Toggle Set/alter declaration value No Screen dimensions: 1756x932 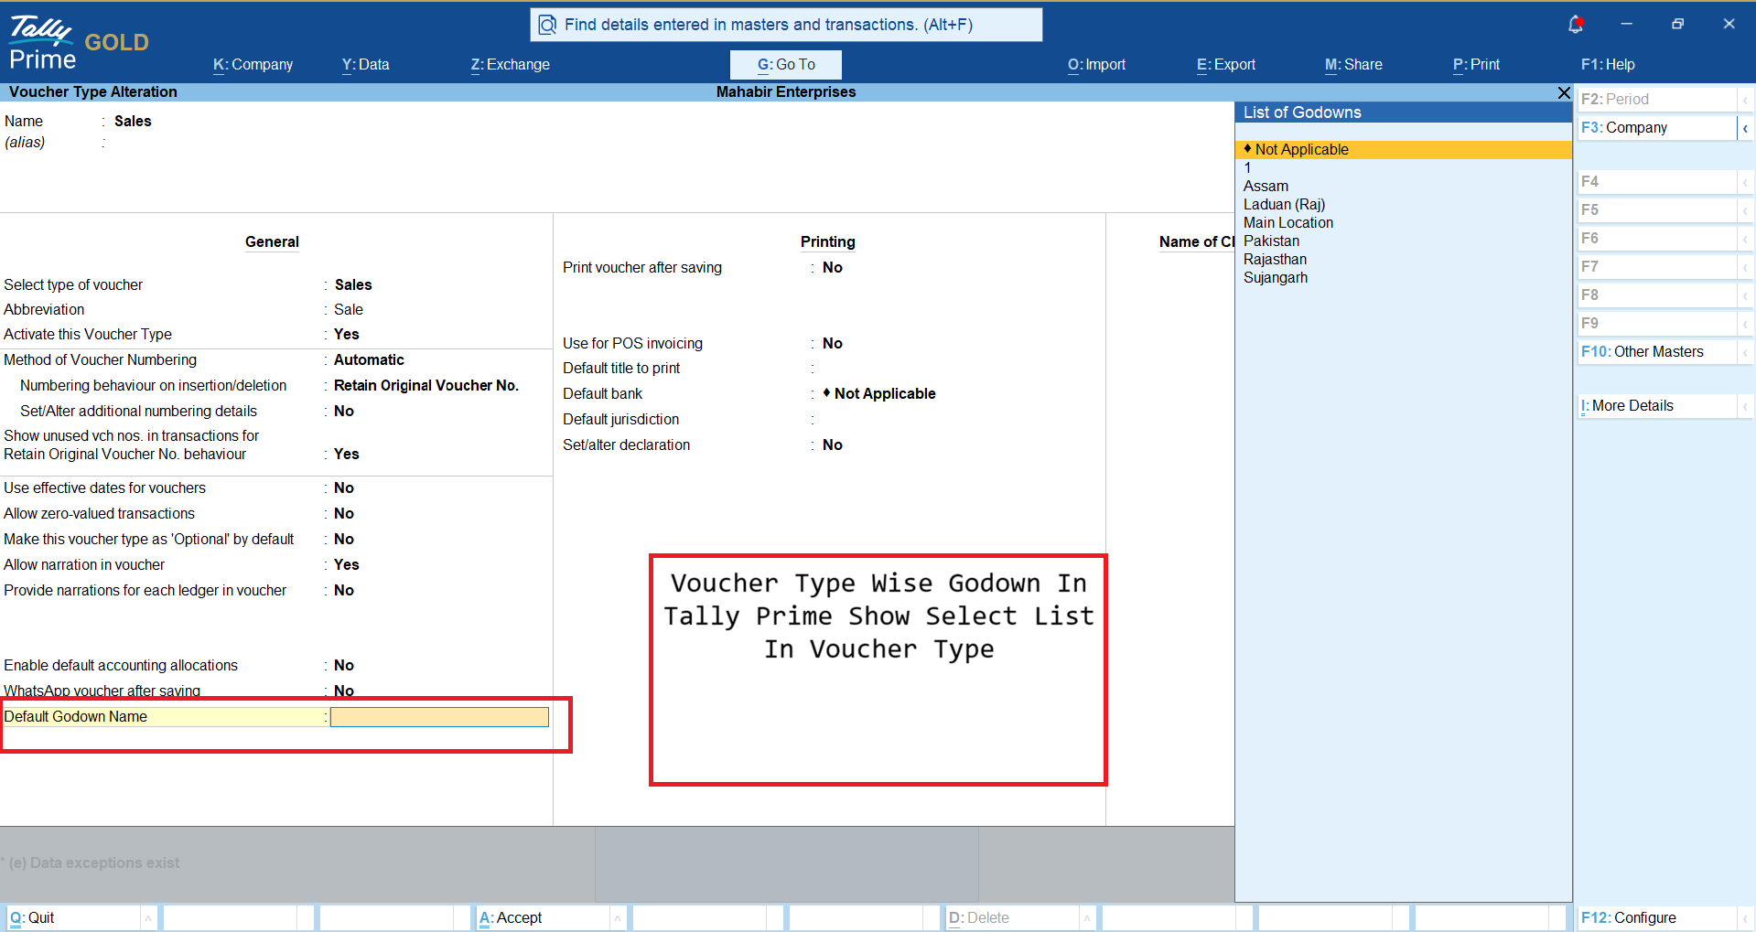point(832,445)
